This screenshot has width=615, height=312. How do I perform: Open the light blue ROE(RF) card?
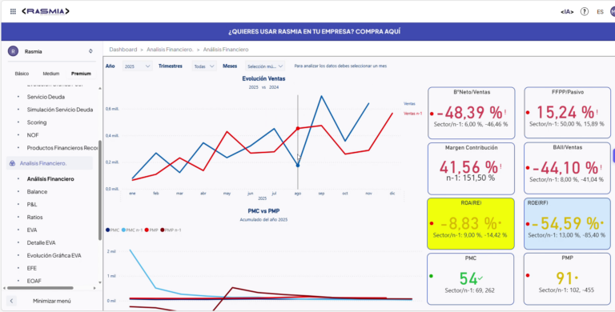567,224
